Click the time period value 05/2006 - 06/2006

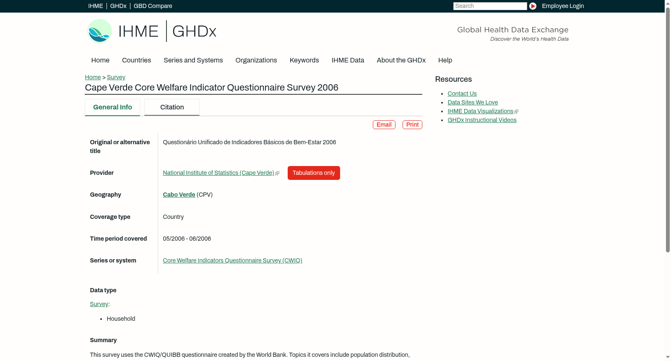(x=187, y=239)
